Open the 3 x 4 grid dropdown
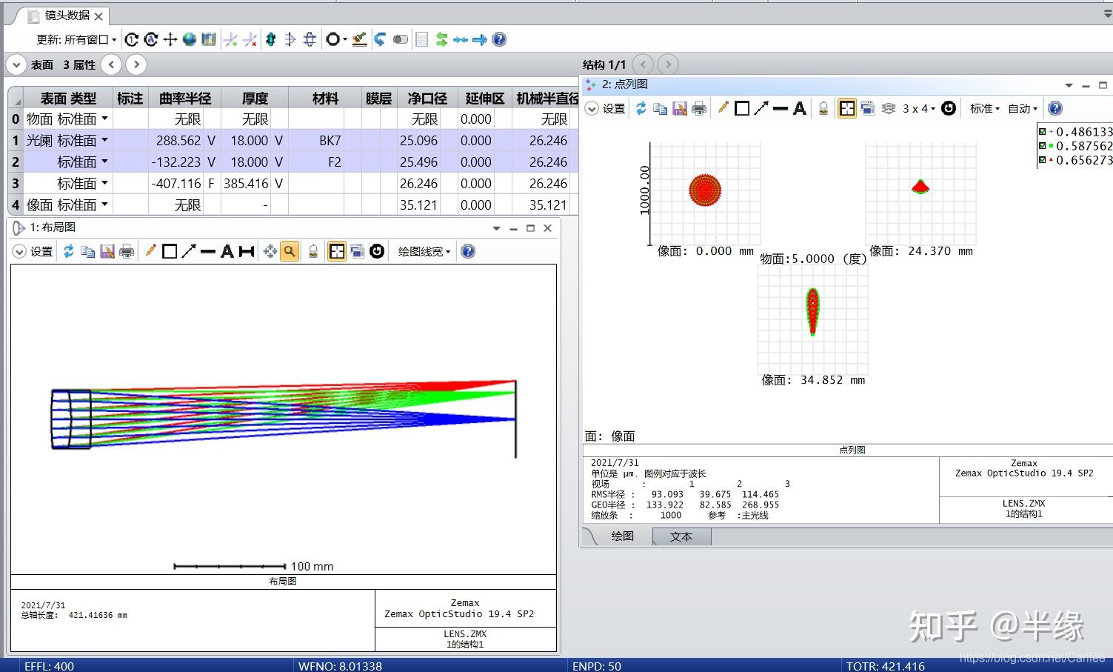The width and height of the screenshot is (1113, 672). click(x=918, y=109)
